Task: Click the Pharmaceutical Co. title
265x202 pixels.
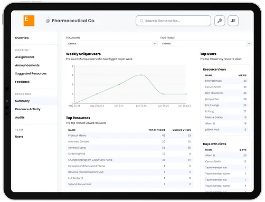Action: (x=73, y=21)
